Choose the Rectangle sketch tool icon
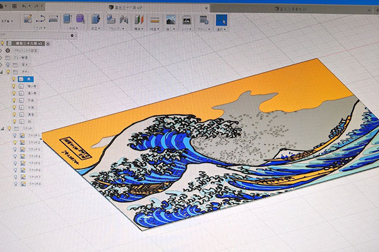The width and height of the screenshot is (379, 252). [53, 19]
